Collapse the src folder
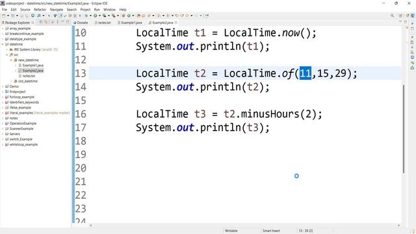The height and width of the screenshot is (234, 416). tap(7, 55)
